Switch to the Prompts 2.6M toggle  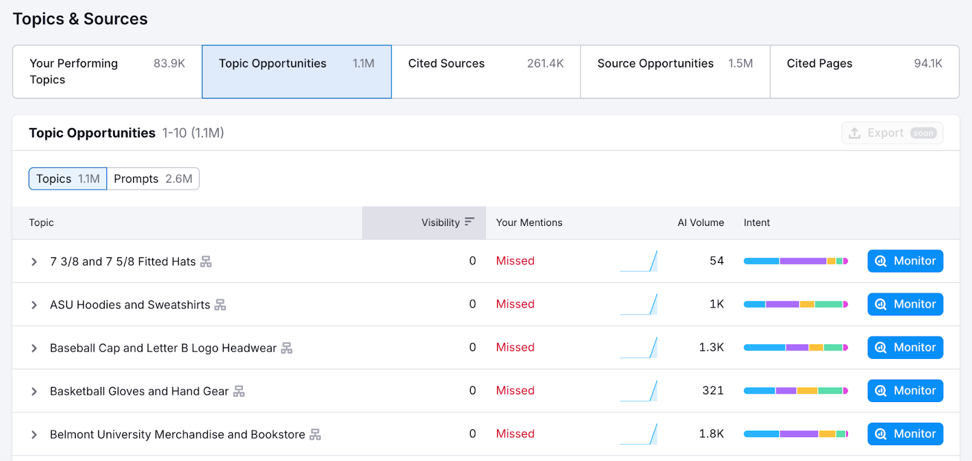click(x=153, y=179)
